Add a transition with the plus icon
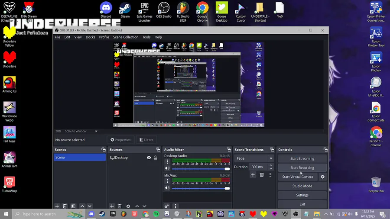390x219 pixels. pos(253,175)
